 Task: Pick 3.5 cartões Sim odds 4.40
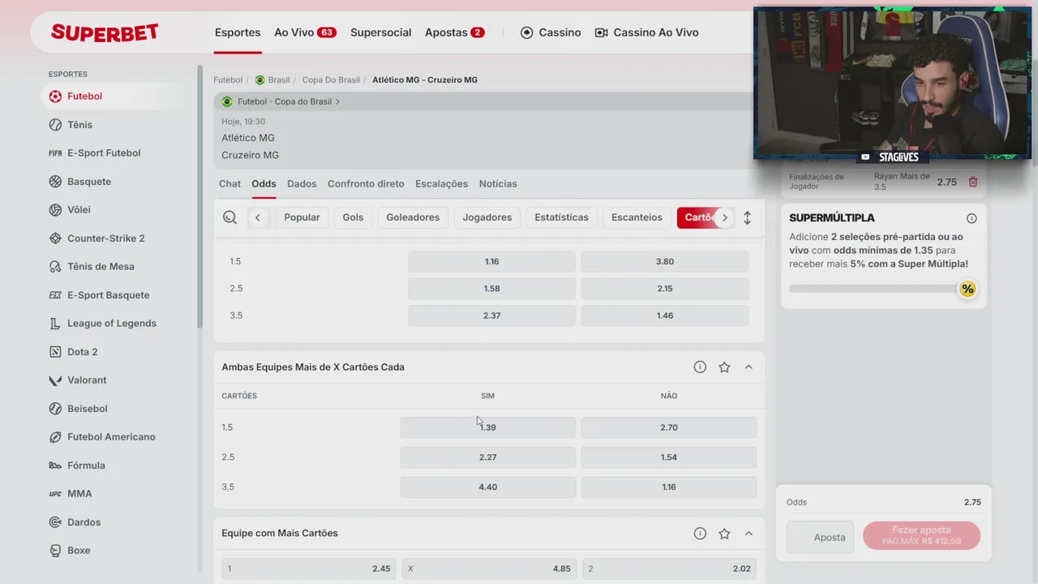[x=487, y=487]
